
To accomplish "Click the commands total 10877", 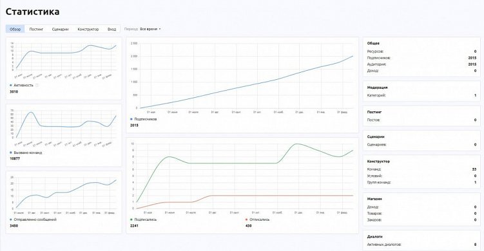I will (15, 158).
